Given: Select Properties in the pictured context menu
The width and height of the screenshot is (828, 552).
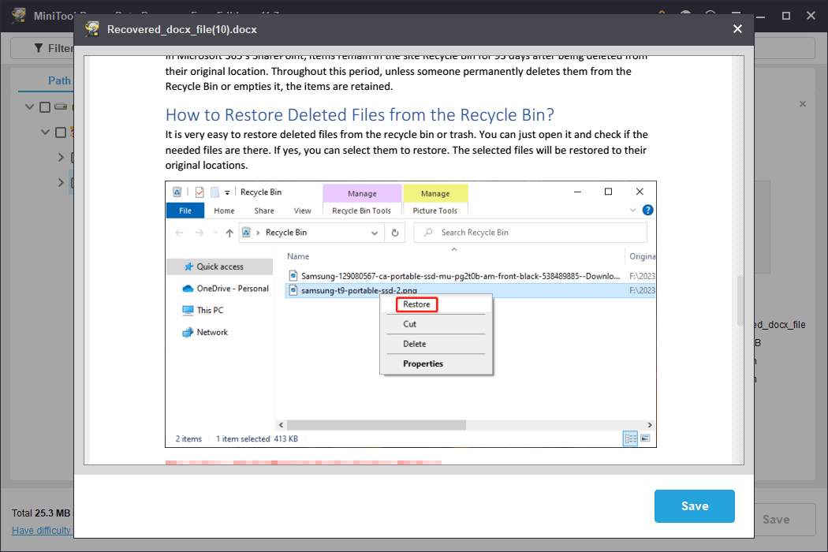Looking at the screenshot, I should click(x=423, y=364).
